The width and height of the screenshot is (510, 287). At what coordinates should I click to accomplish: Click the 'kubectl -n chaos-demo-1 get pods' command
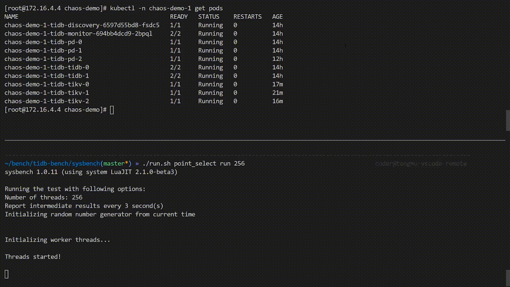coord(166,8)
